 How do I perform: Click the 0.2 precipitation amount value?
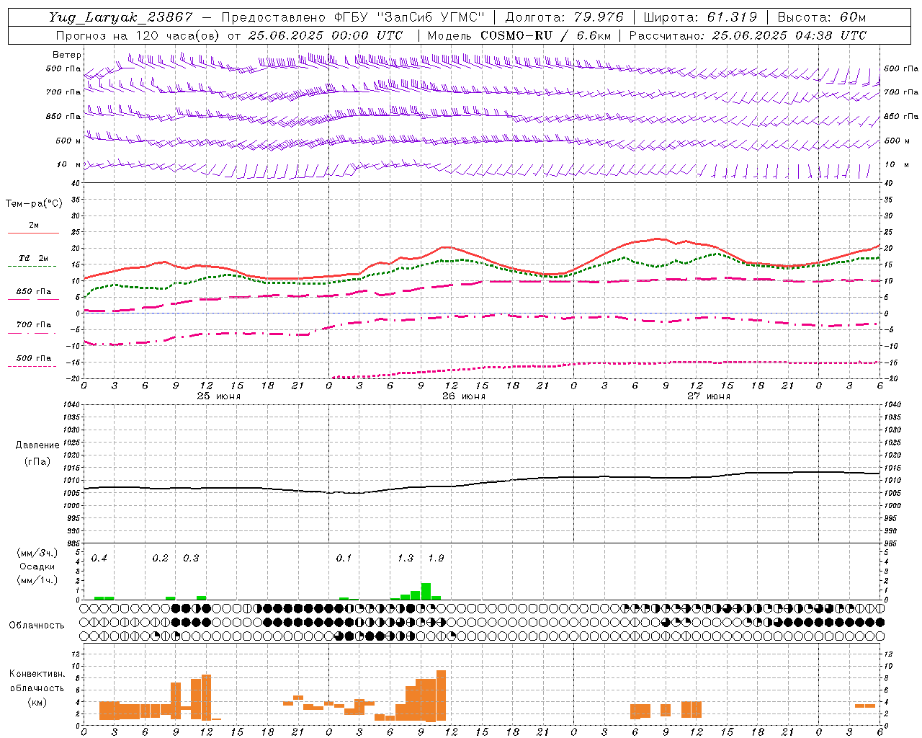click(x=161, y=559)
